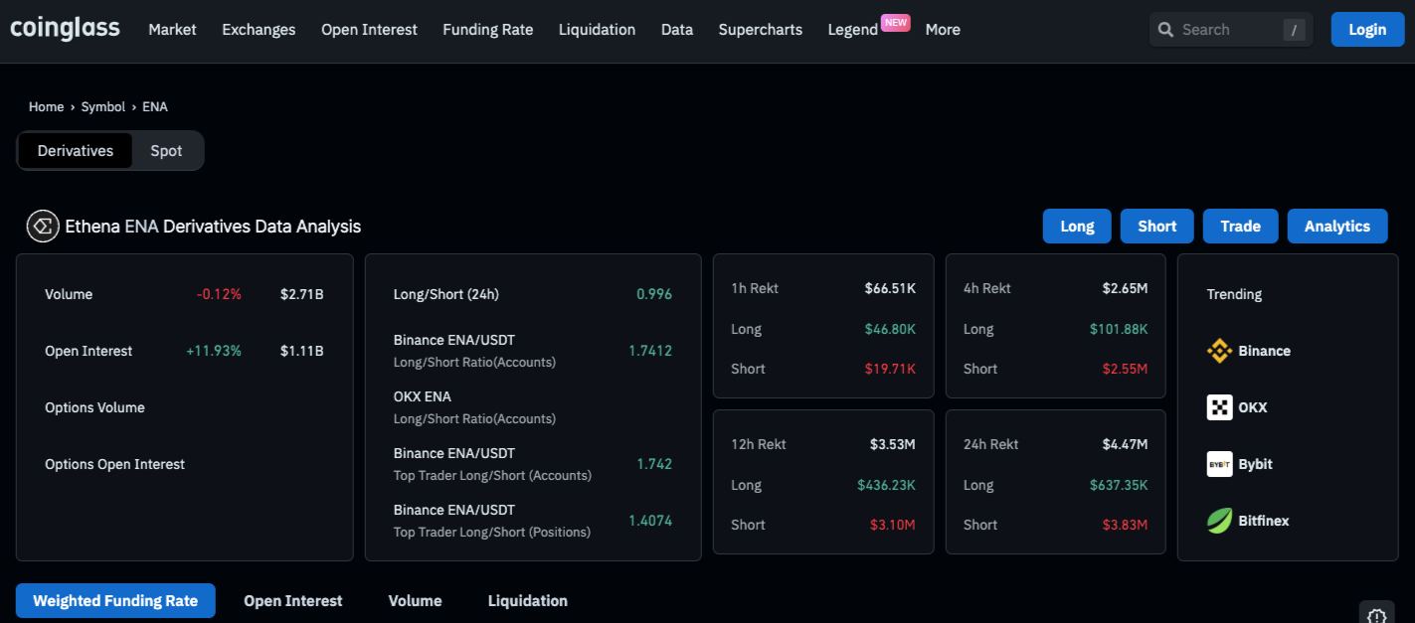Click the Analytics button
1415x623 pixels.
[1337, 227]
